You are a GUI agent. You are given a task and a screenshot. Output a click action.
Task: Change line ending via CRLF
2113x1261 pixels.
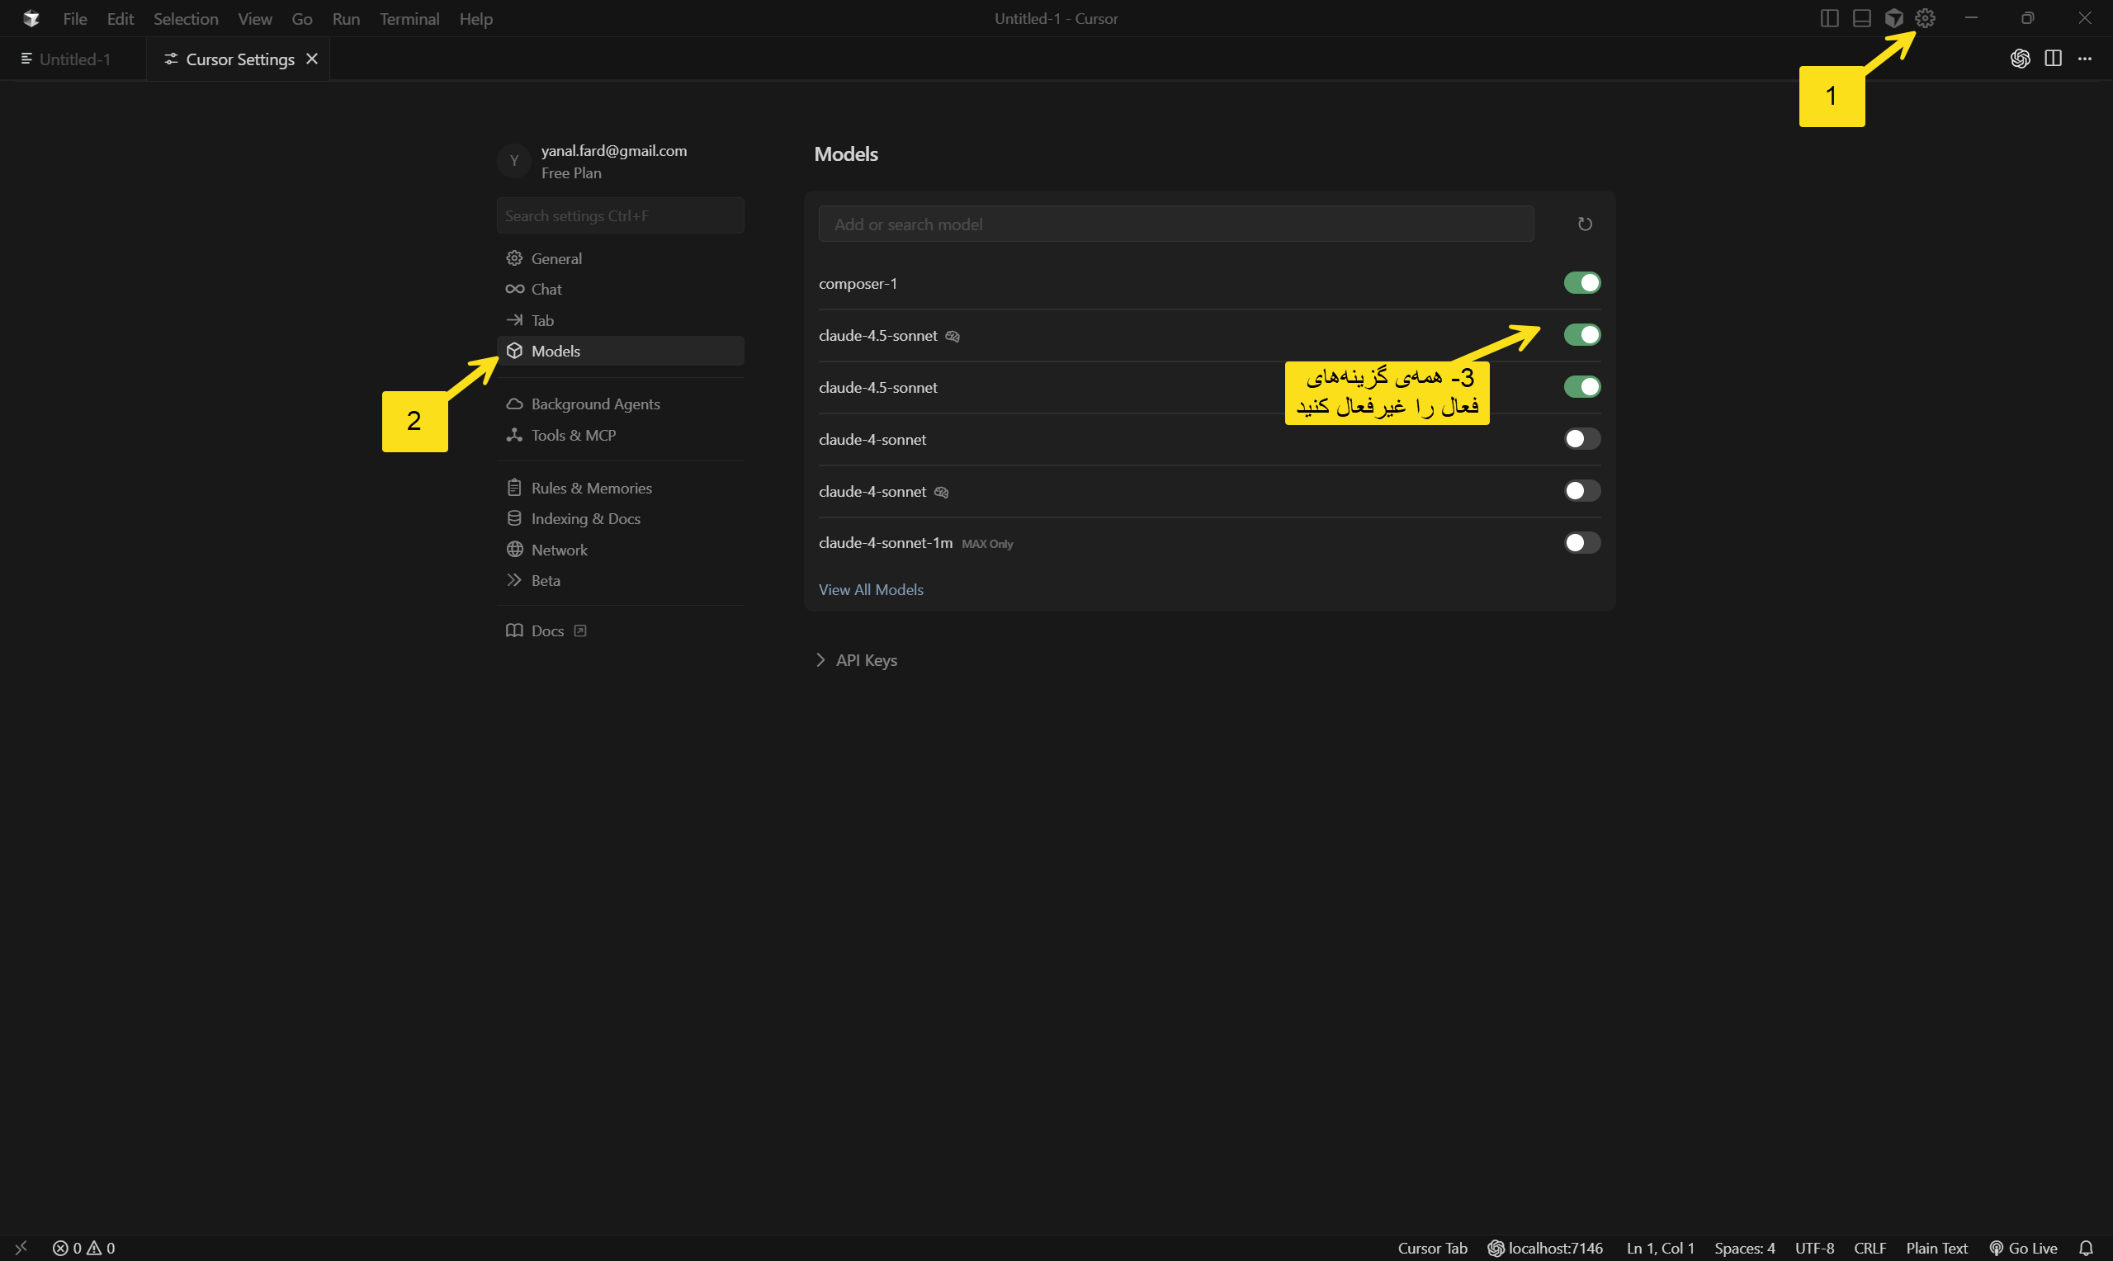(x=1870, y=1248)
